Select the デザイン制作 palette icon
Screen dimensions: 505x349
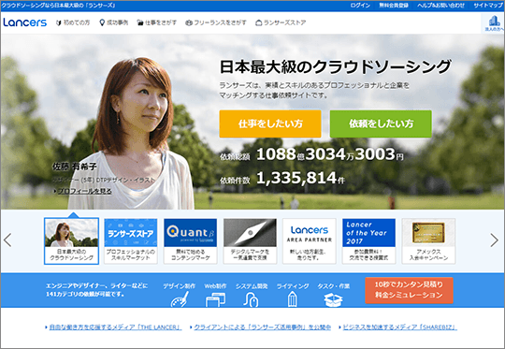coord(180,299)
